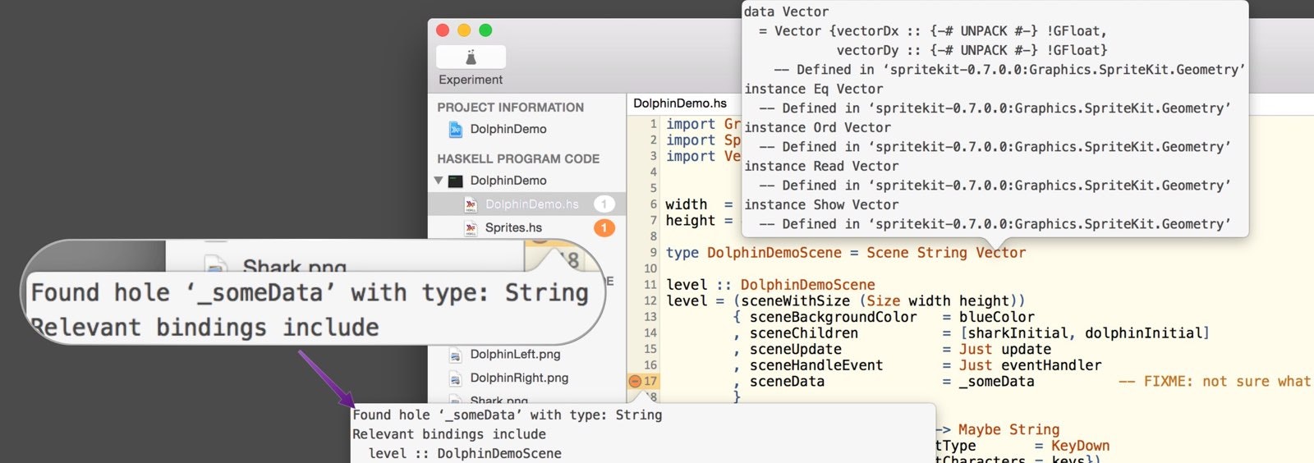
Task: Click the orange issue badge on Sprites.hs
Action: (604, 227)
